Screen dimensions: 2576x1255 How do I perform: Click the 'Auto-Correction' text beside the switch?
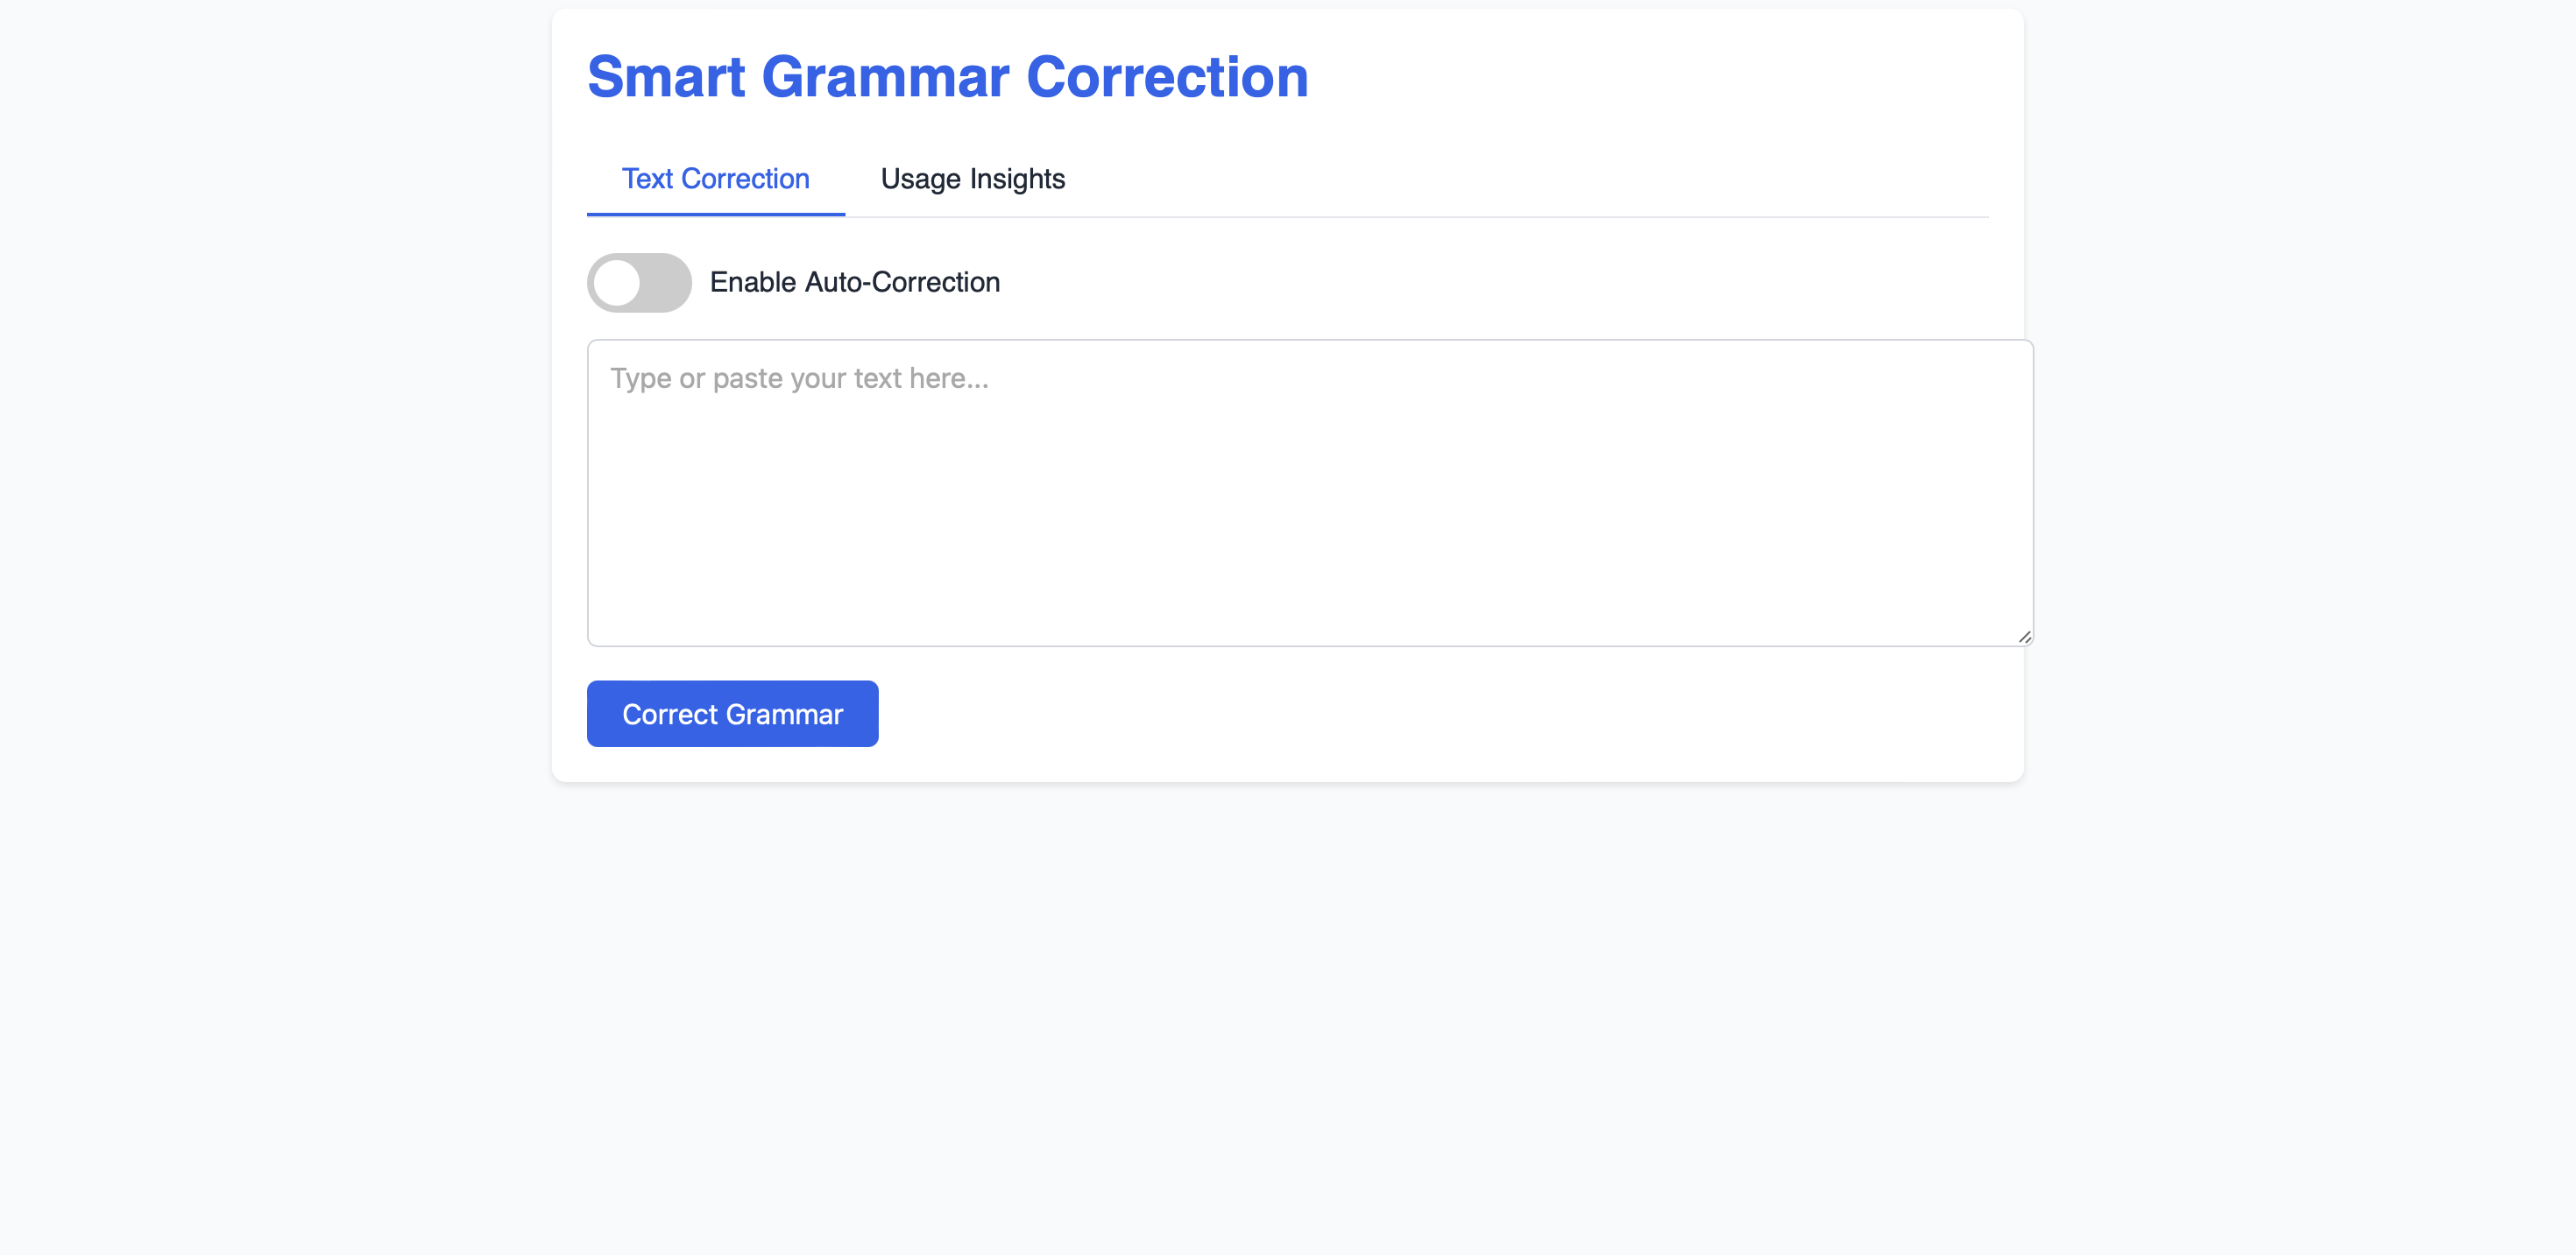coord(902,283)
